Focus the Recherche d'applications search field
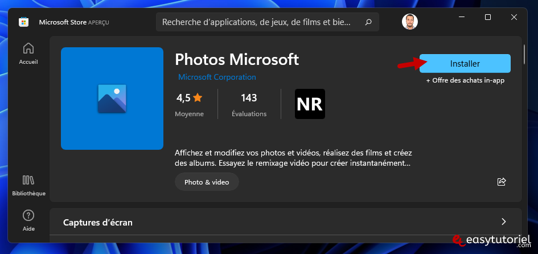The image size is (538, 254). [x=267, y=22]
